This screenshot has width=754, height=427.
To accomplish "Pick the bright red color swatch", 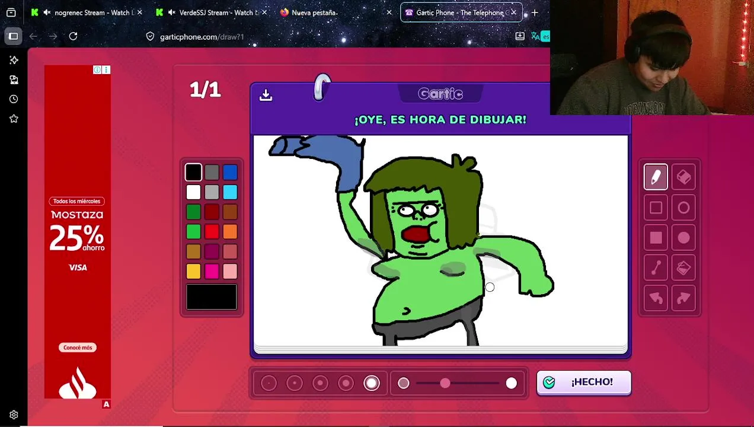I will pyautogui.click(x=212, y=232).
